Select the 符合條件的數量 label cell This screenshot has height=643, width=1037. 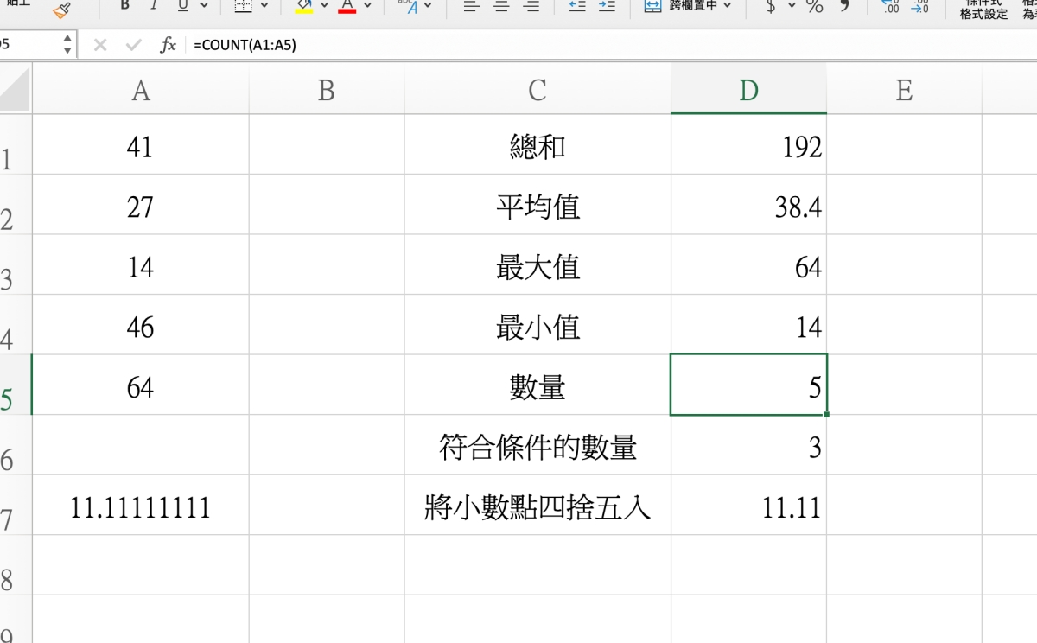538,445
